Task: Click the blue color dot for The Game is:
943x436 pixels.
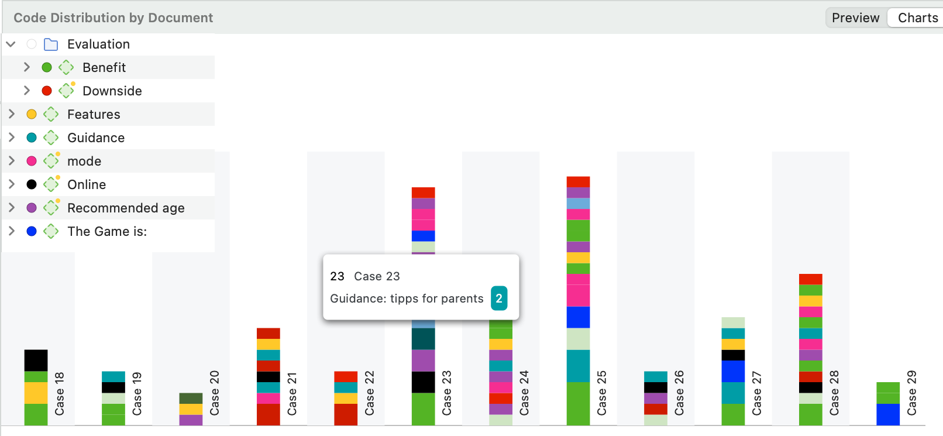Action: point(32,232)
